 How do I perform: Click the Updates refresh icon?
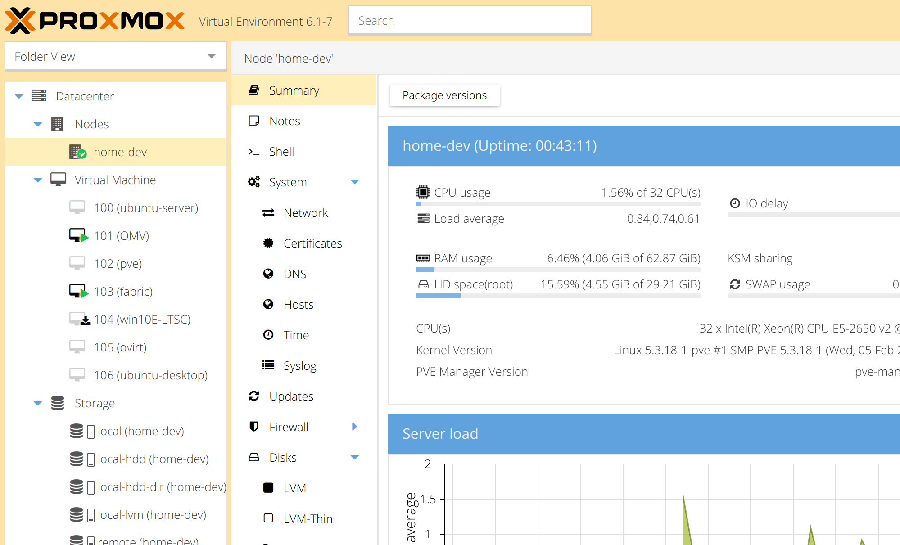pos(254,396)
